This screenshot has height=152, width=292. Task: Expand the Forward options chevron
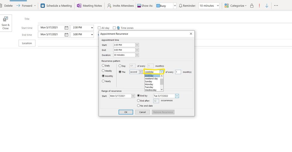click(35, 6)
